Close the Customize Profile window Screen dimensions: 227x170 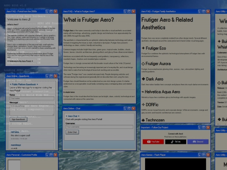coord(55,155)
